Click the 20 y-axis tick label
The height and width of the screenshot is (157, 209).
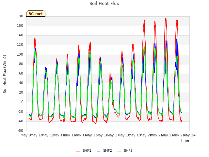pyautogui.click(x=21, y=92)
